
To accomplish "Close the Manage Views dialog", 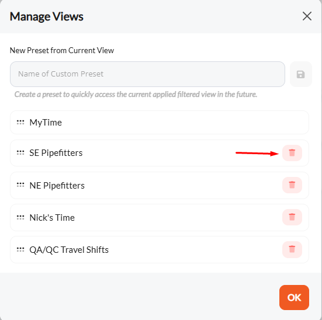I will [307, 16].
